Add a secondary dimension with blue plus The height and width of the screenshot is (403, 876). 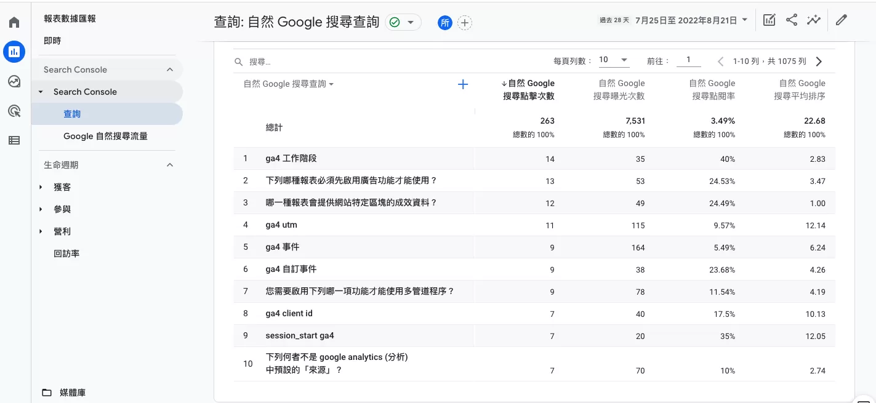[x=463, y=84]
